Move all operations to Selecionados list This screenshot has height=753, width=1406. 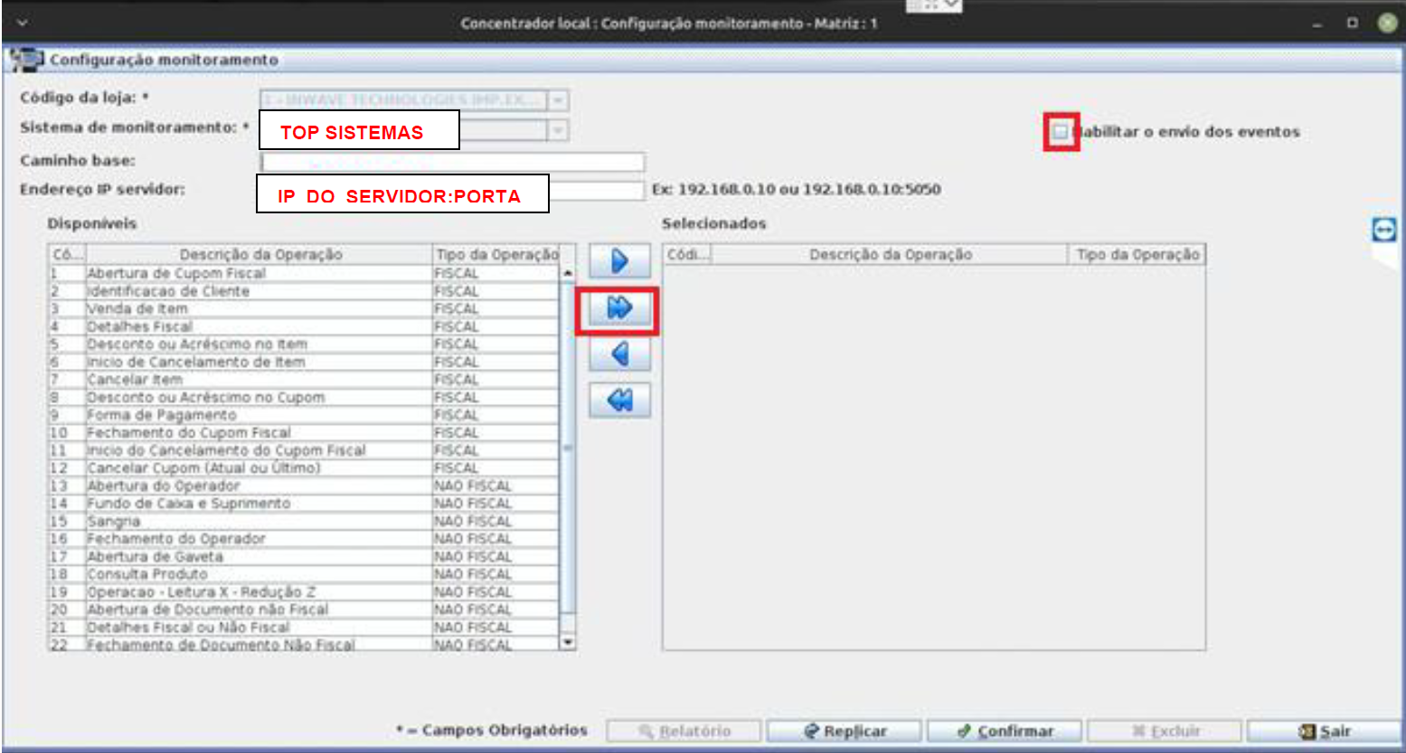tap(619, 309)
